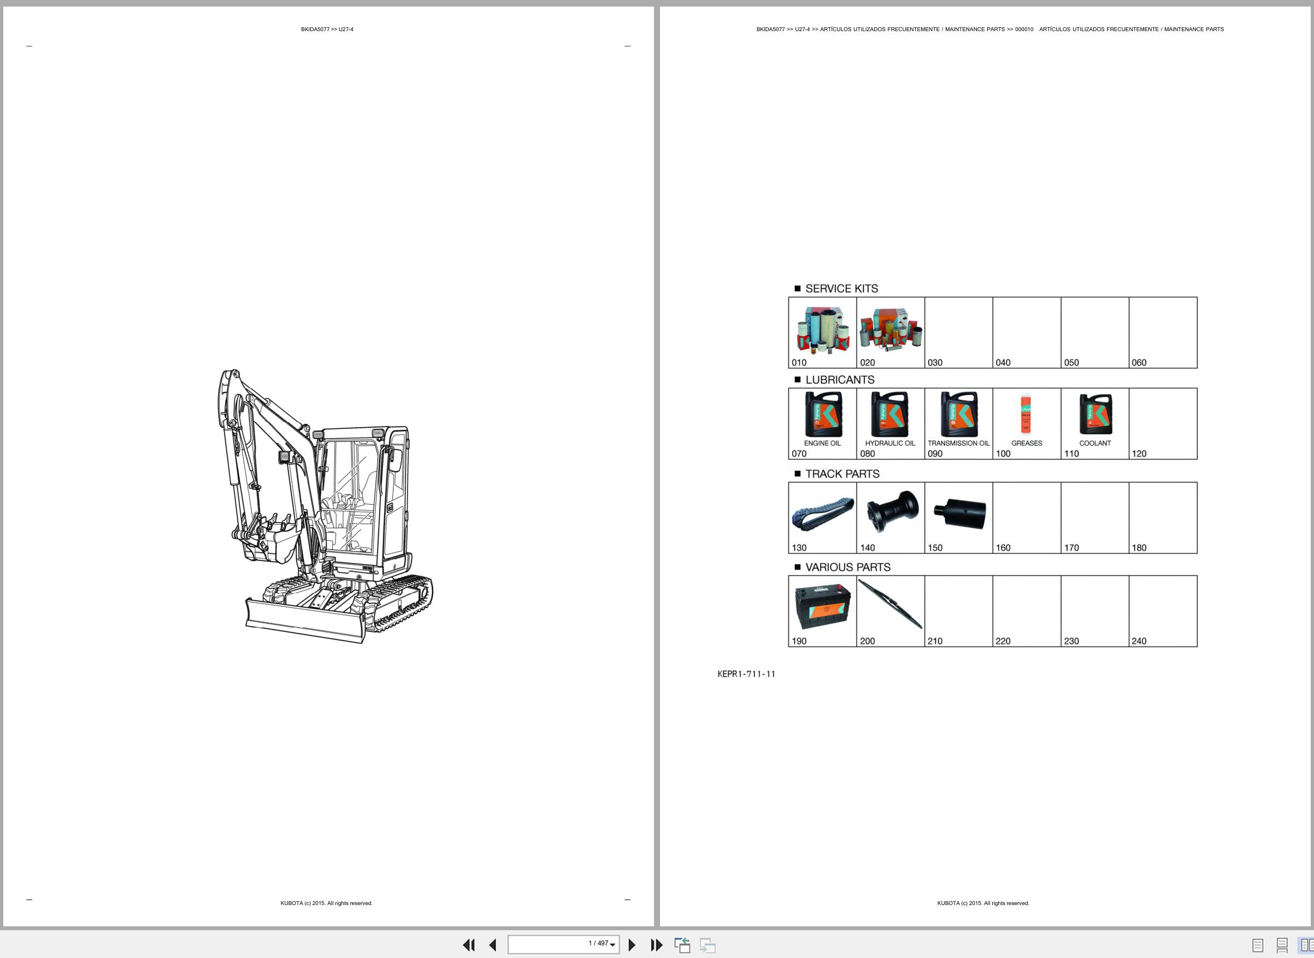Open service kit 010 thumbnail

tap(823, 333)
